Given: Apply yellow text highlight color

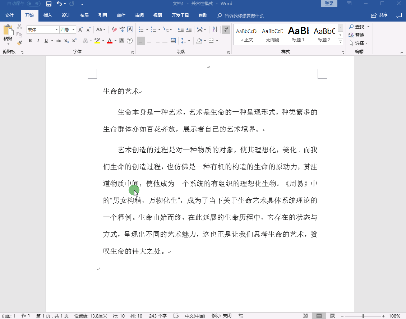Looking at the screenshot, I should 97,41.
